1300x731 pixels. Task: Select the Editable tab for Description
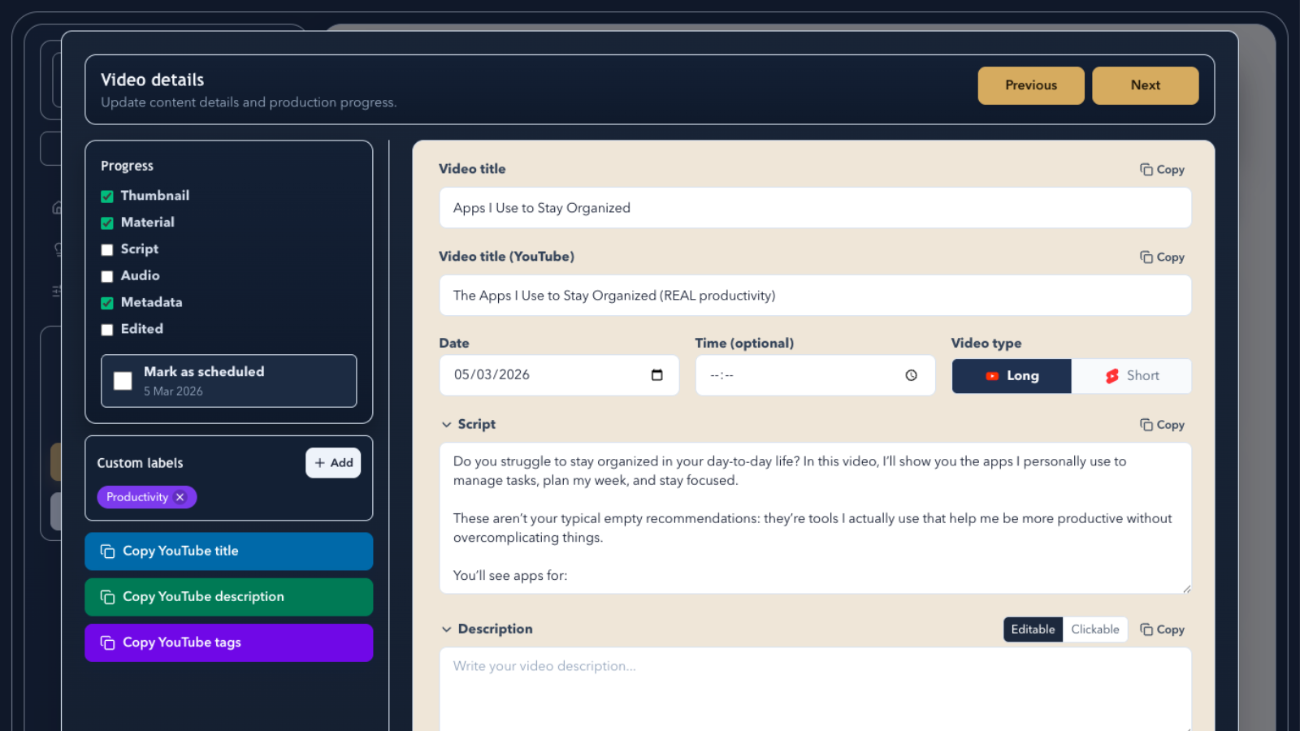click(1033, 629)
